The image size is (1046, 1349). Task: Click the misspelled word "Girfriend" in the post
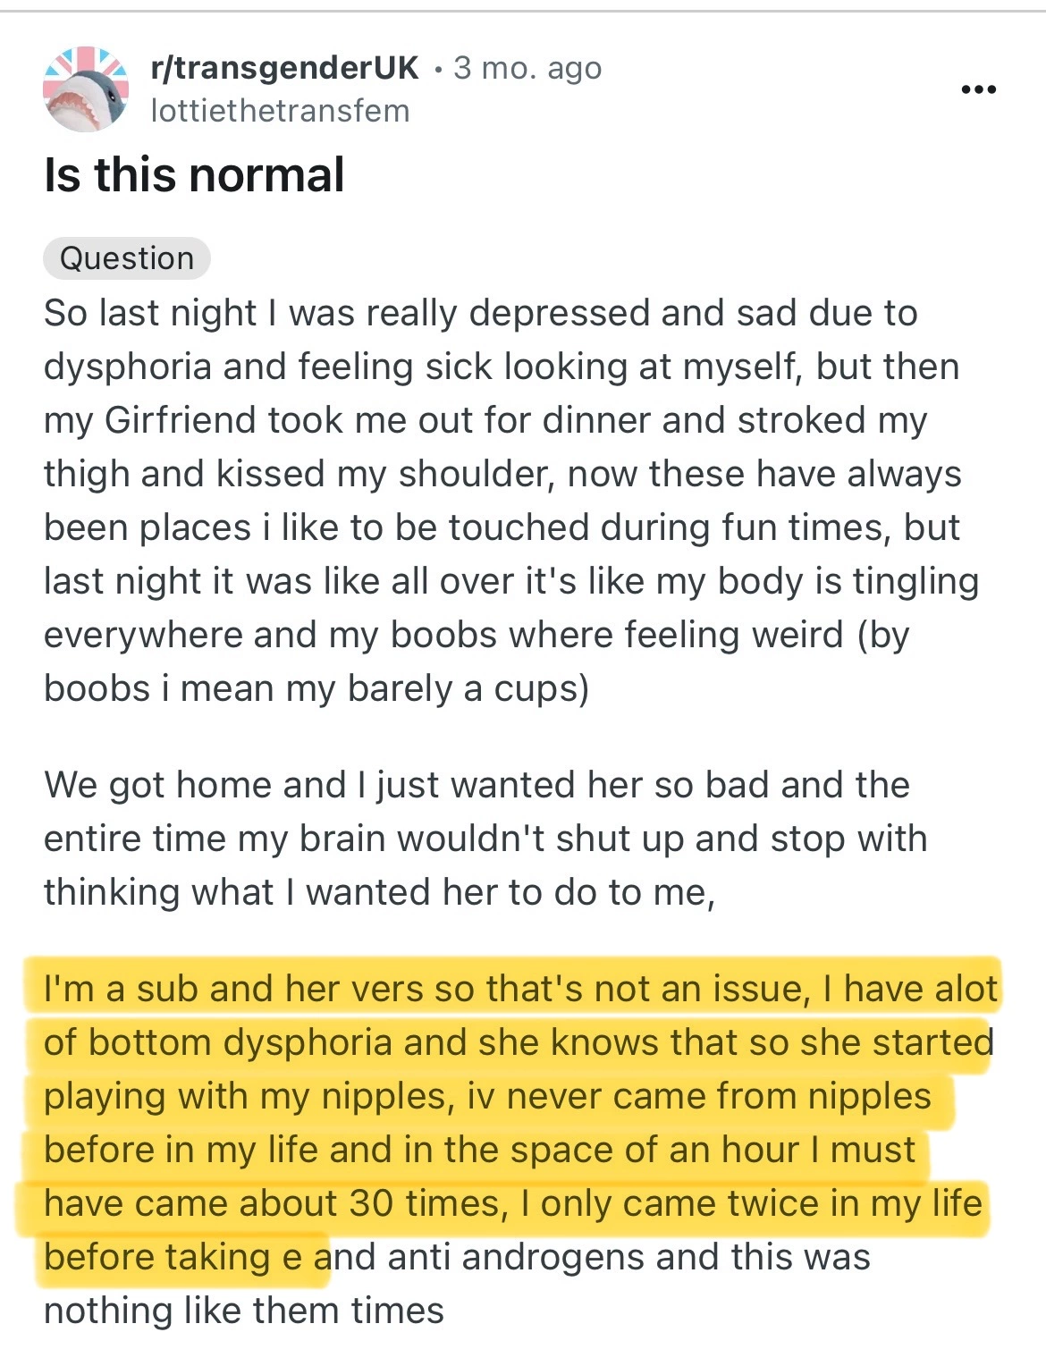point(172,420)
